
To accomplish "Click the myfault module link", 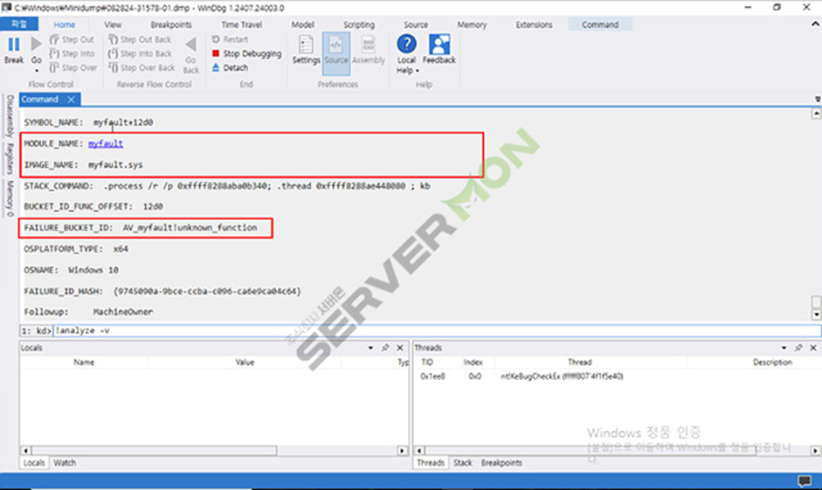I will (x=106, y=143).
